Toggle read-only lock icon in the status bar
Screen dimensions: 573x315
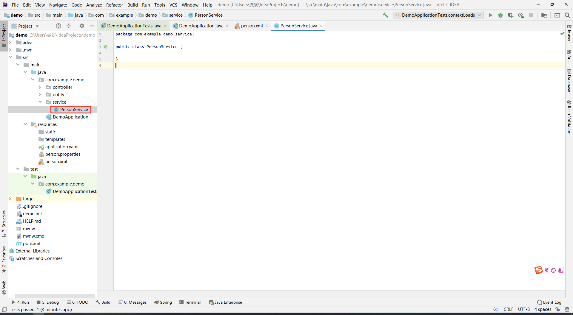pyautogui.click(x=557, y=310)
